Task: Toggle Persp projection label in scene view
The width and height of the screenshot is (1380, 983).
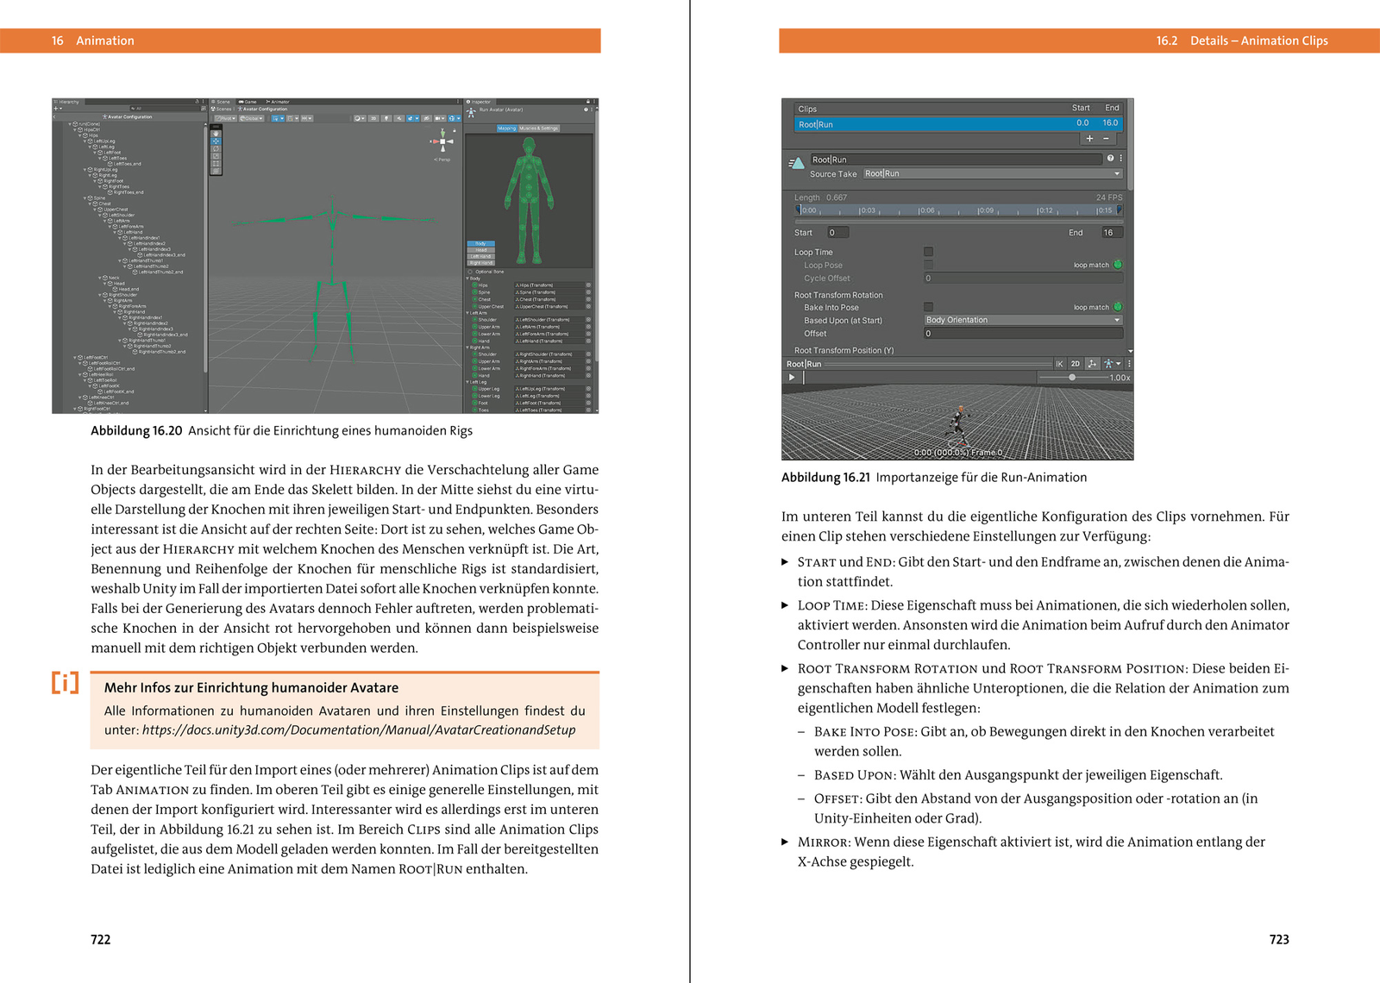Action: point(442,160)
